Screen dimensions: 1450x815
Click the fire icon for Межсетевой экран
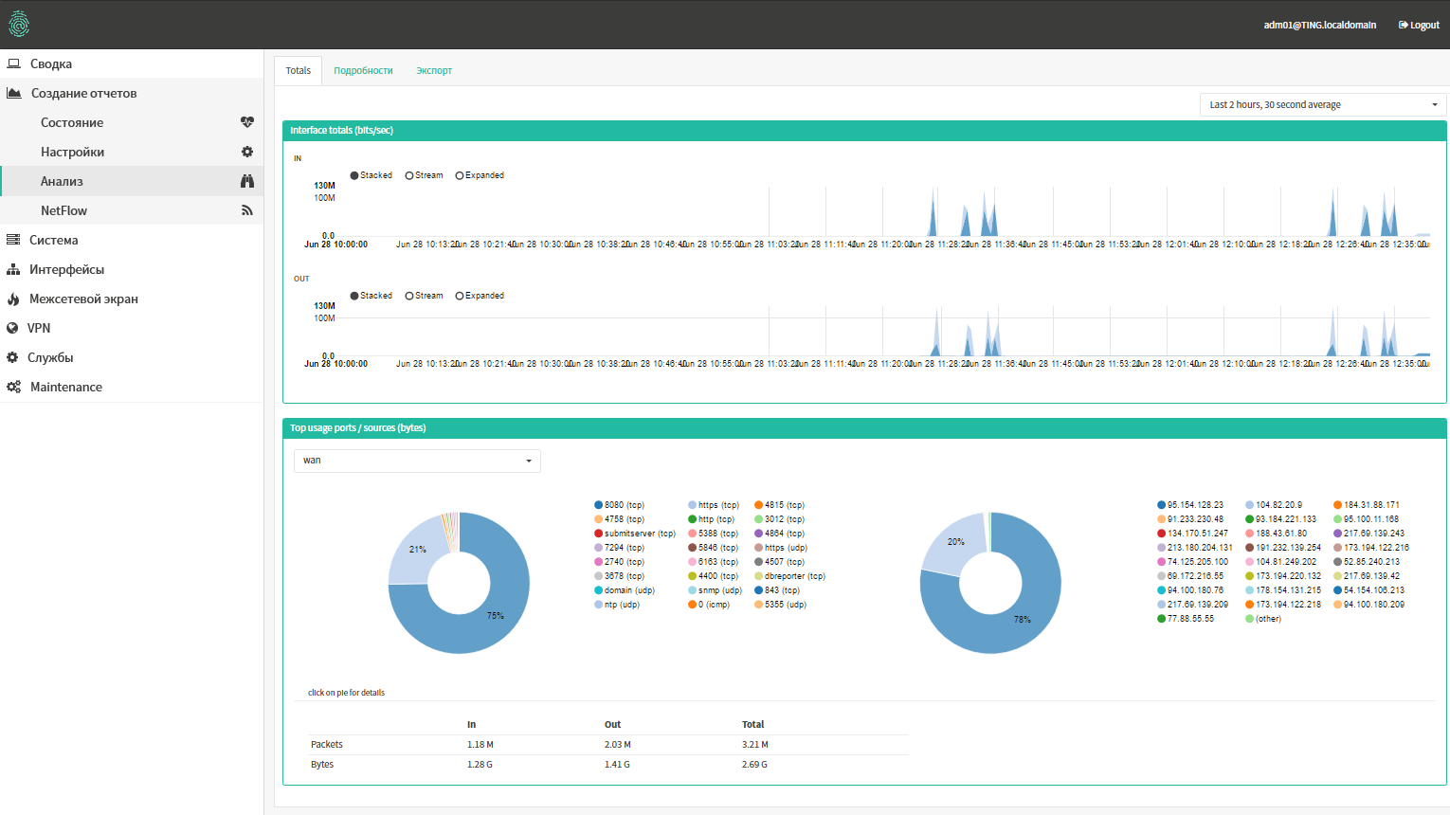coord(13,299)
